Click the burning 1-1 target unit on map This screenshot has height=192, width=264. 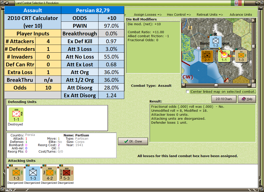tap(224, 56)
